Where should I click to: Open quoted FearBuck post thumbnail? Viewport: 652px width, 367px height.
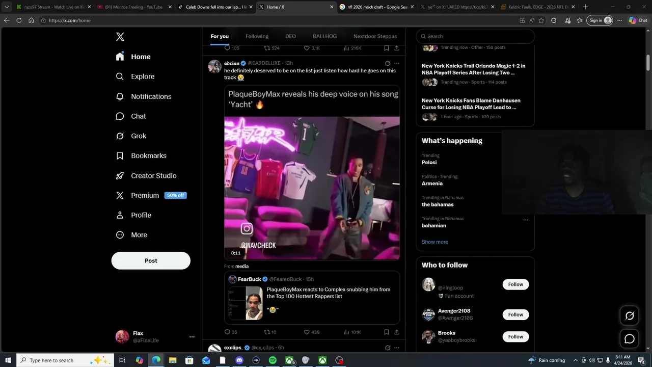click(x=246, y=303)
